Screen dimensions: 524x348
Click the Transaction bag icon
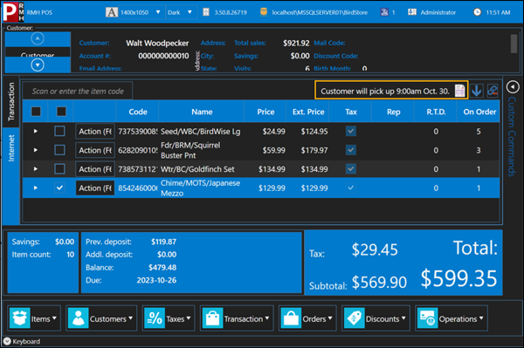tap(212, 318)
